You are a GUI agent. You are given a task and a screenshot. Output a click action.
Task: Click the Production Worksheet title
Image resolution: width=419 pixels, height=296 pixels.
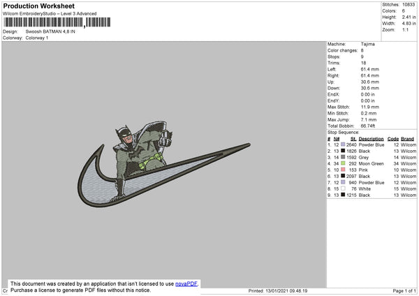(x=38, y=6)
